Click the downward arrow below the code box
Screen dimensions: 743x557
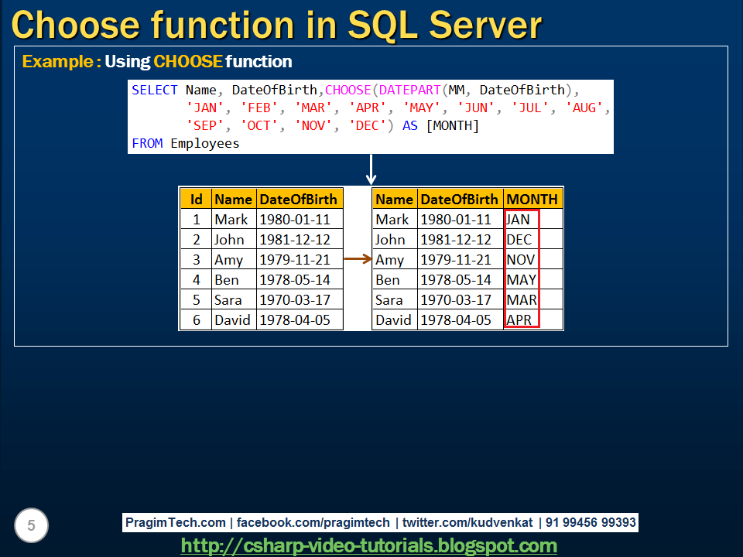[x=371, y=168]
